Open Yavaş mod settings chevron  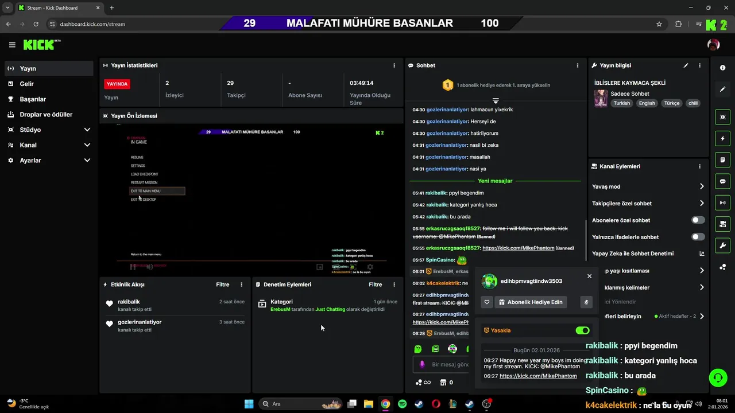click(702, 186)
